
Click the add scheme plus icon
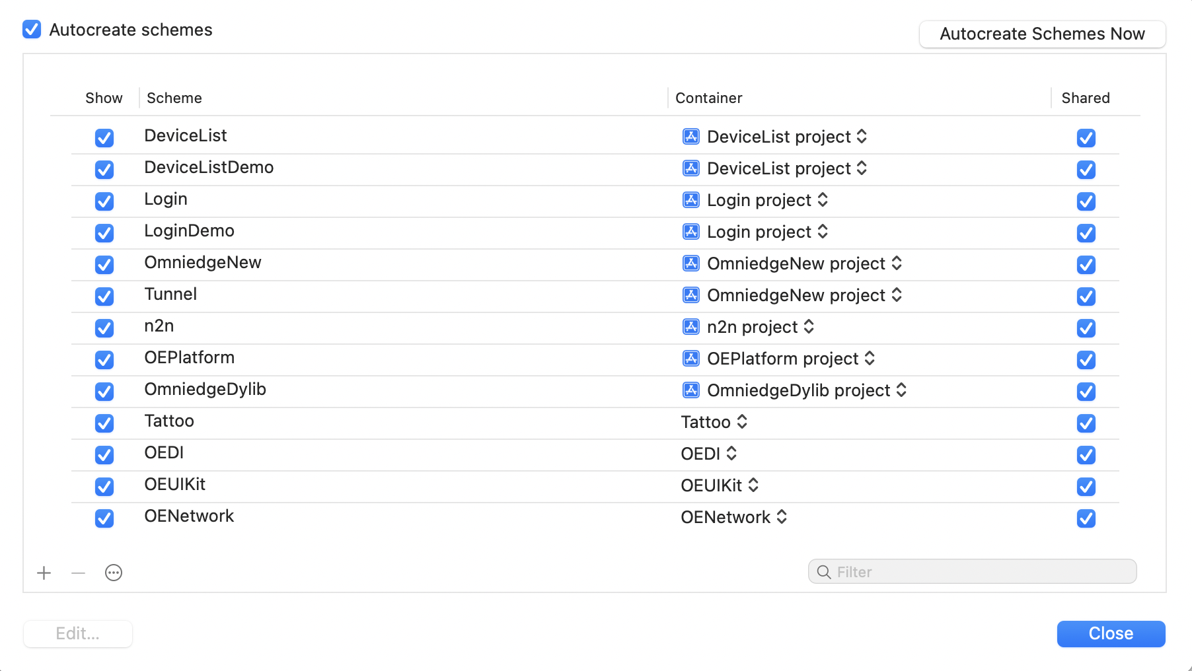[x=44, y=573]
